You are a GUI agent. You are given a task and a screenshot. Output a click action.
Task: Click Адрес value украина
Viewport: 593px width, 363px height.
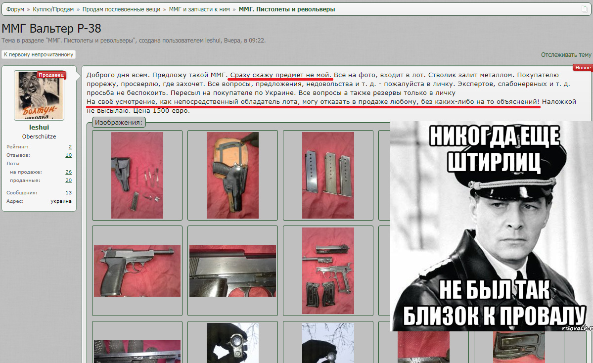point(61,201)
